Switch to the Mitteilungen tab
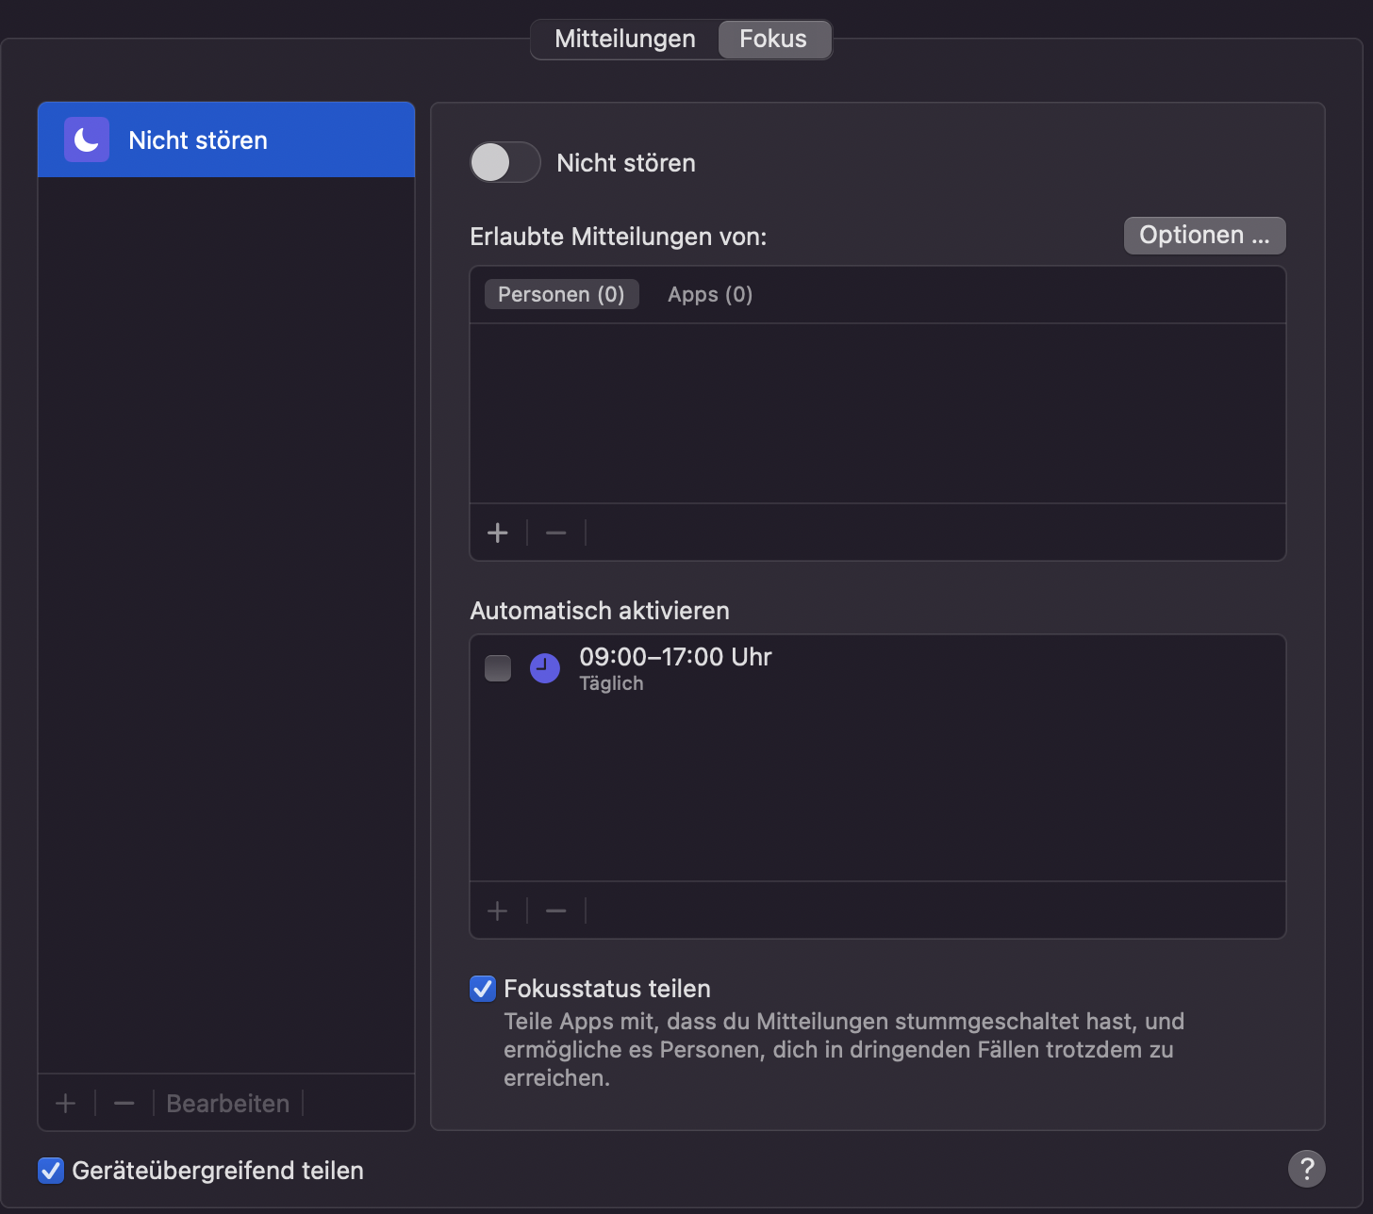The width and height of the screenshot is (1373, 1214). [625, 40]
